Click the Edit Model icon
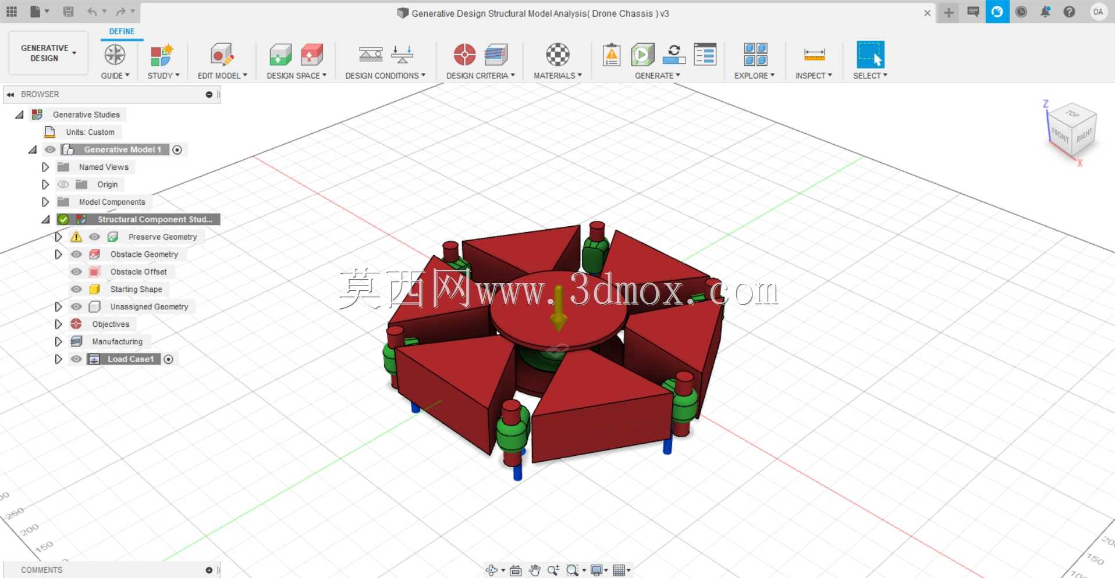 click(222, 55)
